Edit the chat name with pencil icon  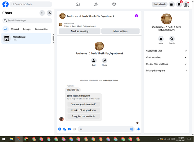[x=105, y=61]
